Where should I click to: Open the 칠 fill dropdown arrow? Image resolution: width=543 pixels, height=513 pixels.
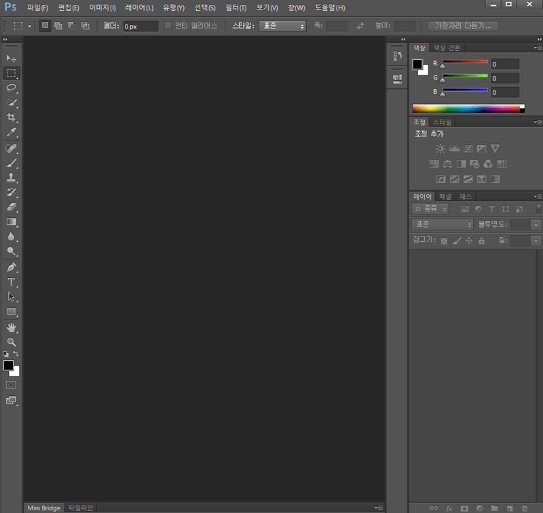[536, 241]
